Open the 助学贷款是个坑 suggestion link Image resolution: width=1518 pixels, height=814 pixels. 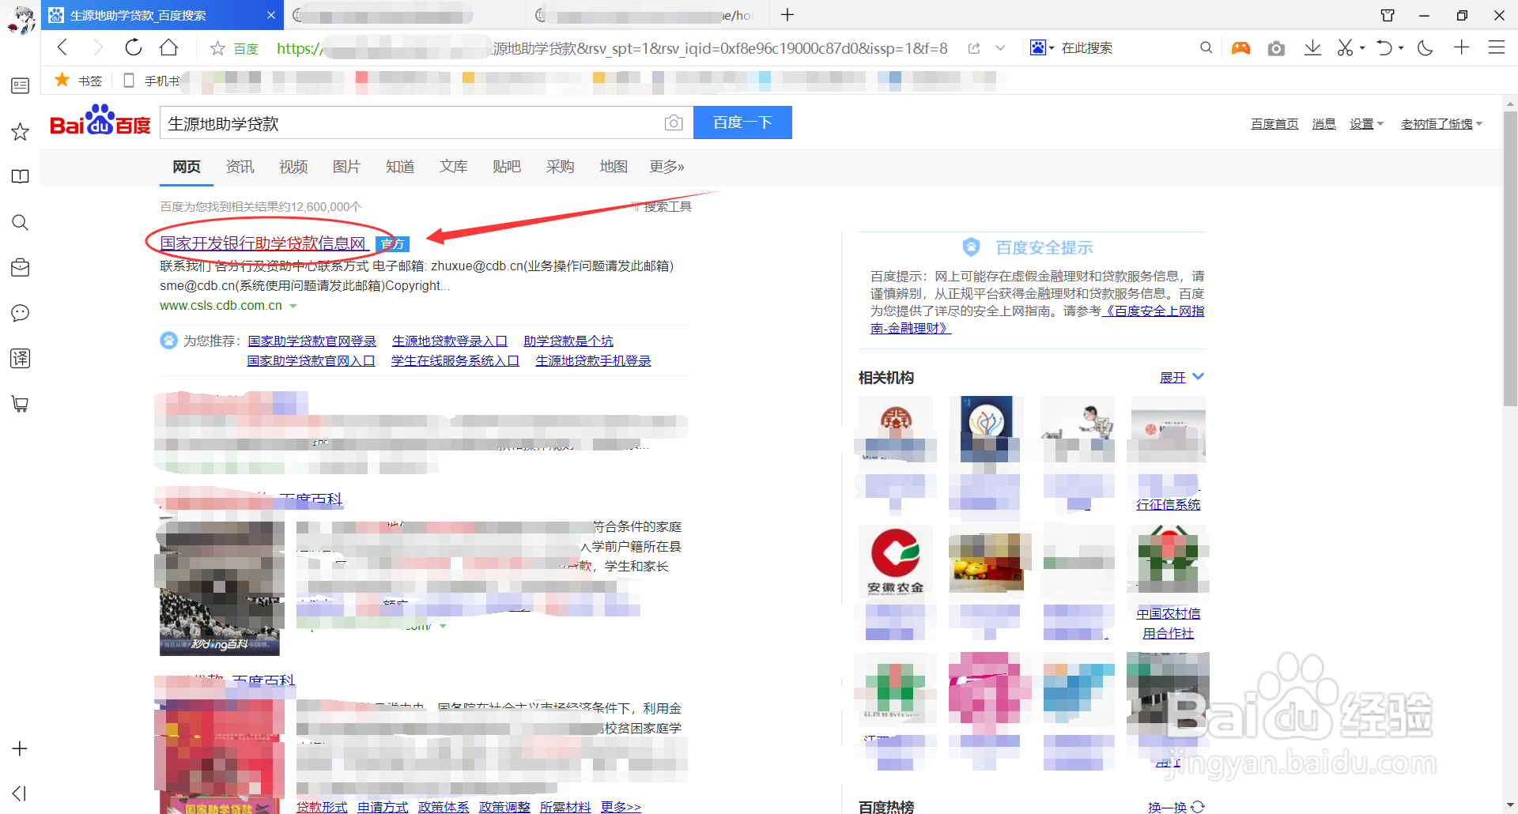click(568, 341)
